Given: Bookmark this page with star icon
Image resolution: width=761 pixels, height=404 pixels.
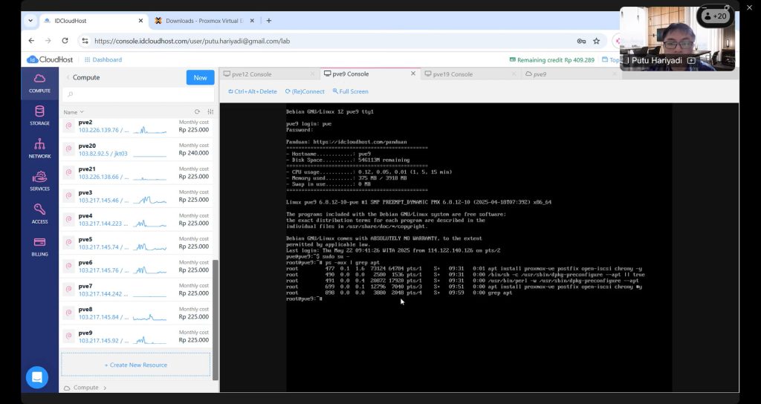Looking at the screenshot, I should point(597,42).
